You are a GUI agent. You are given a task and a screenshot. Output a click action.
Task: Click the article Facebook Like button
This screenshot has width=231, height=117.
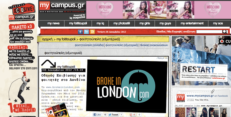point(97,115)
